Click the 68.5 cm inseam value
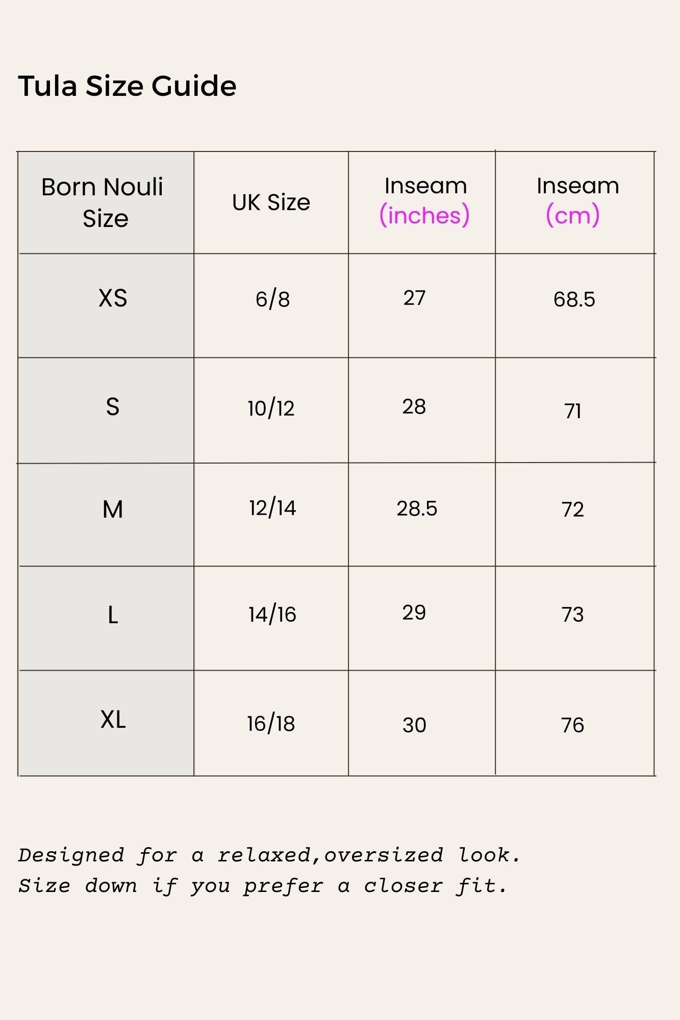680x1020 pixels. (x=574, y=299)
